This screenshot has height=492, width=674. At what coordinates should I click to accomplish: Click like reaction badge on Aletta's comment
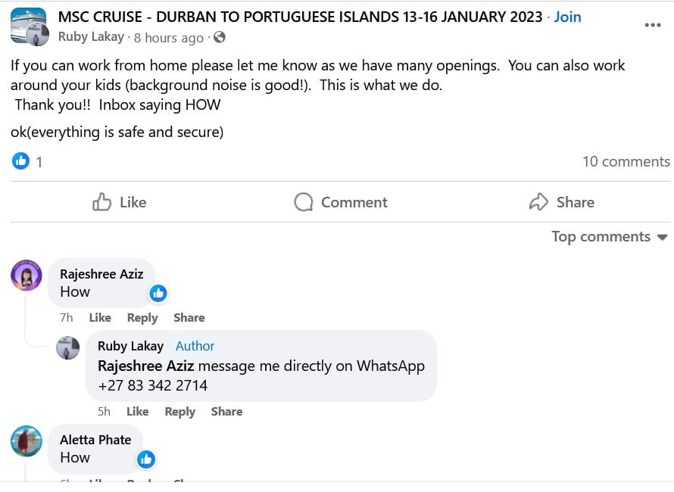pos(146,459)
